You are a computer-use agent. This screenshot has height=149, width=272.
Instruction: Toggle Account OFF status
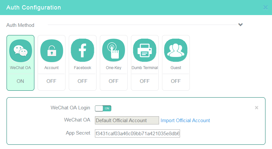[x=51, y=81]
